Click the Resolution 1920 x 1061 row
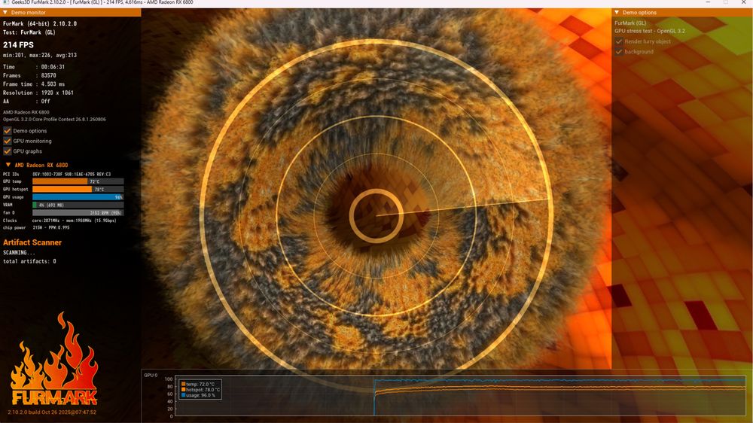 click(x=38, y=93)
